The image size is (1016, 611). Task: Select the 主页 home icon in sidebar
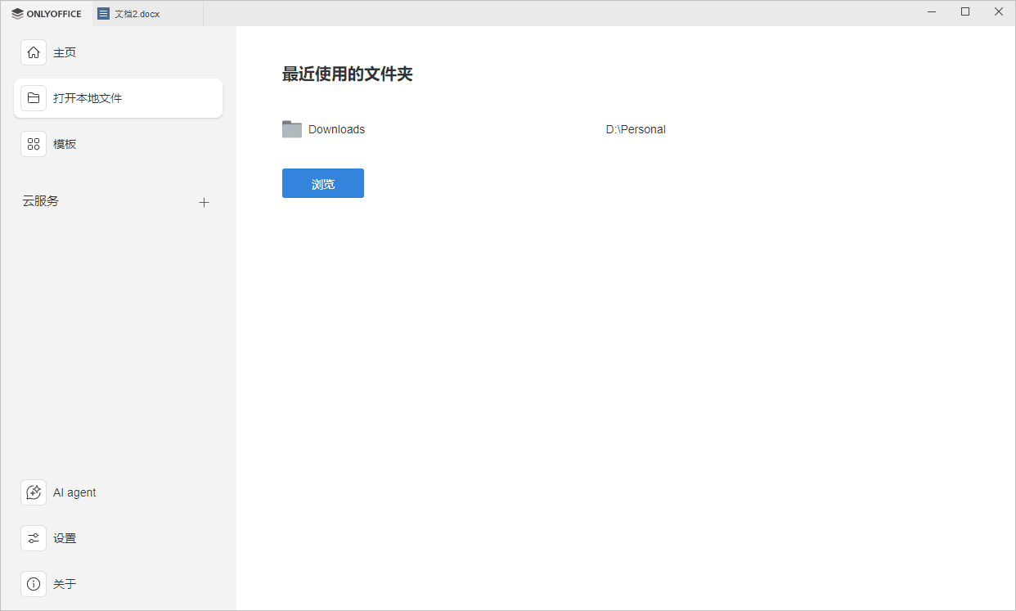click(x=33, y=52)
